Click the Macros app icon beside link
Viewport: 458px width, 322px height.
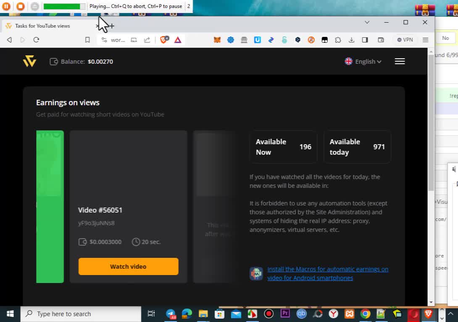click(256, 273)
